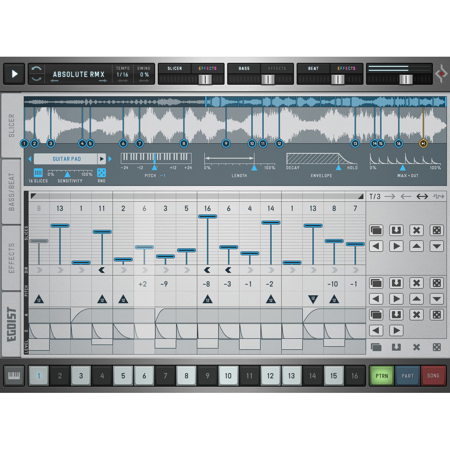Adjust the Sensitivity slider handle
Image resolution: width=450 pixels, height=450 pixels.
click(x=67, y=174)
